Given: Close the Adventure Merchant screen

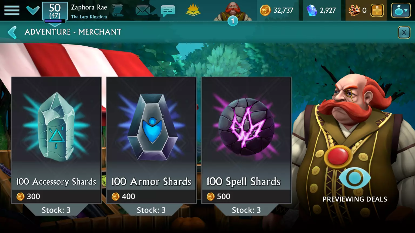Looking at the screenshot, I should tap(404, 33).
